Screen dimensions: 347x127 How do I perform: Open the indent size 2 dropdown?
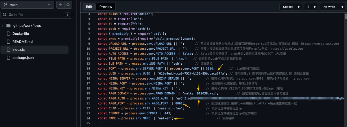point(311,7)
